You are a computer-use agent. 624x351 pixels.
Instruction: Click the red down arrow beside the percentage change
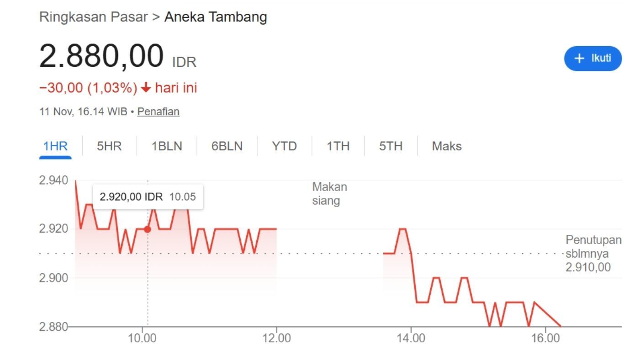tap(146, 87)
